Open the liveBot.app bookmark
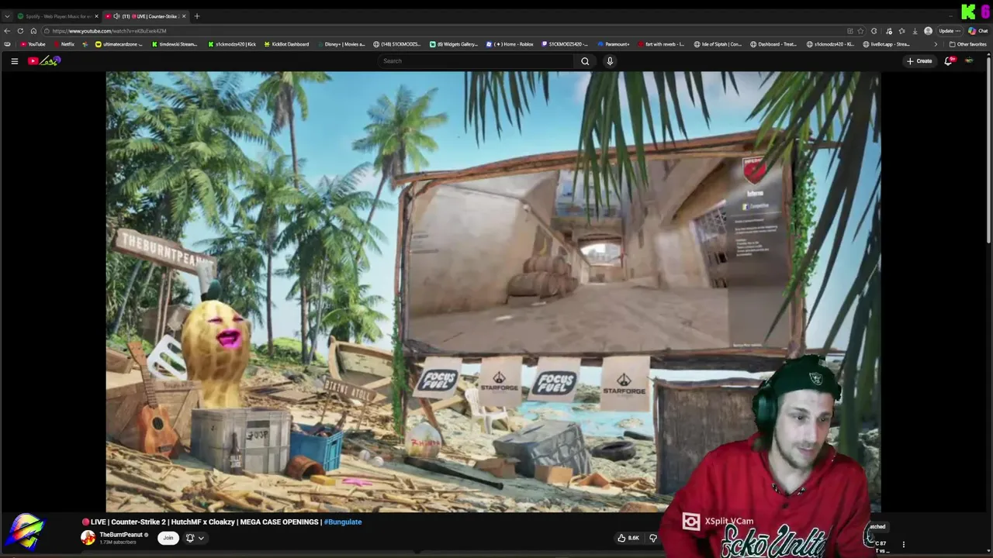This screenshot has width=993, height=558. click(x=886, y=44)
